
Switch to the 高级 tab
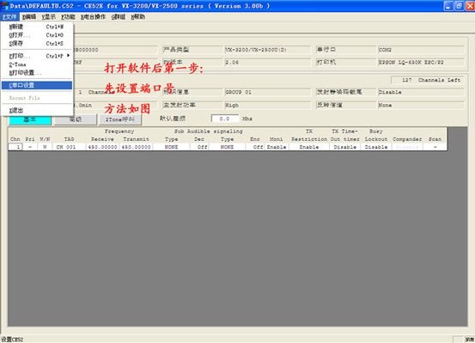(x=76, y=119)
